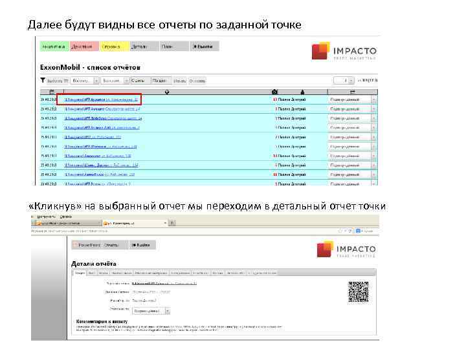The image size is (466, 349).
Task: Click Выйти button on the details page
Action: click(142, 245)
